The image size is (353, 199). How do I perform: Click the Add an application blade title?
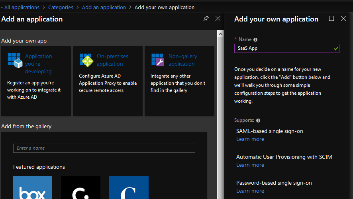coord(32,19)
